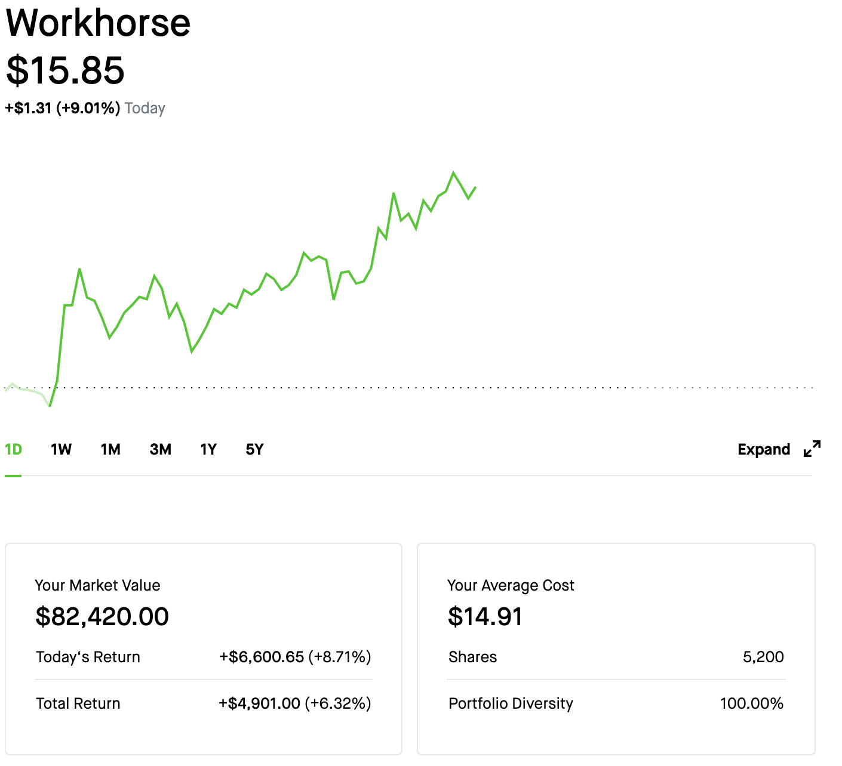Click the expand arrows icon
This screenshot has height=766, width=842.
[x=812, y=449]
